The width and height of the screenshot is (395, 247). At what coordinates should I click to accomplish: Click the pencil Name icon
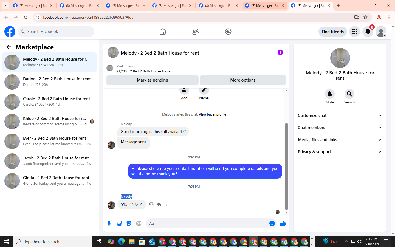pyautogui.click(x=204, y=90)
